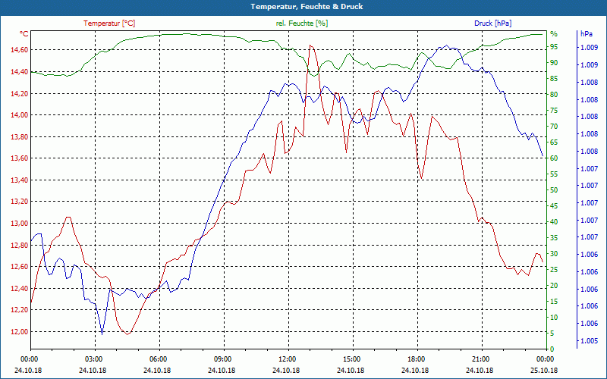The width and height of the screenshot is (607, 379).
Task: Click the 12,20 temperature axis value
Action: coord(19,310)
